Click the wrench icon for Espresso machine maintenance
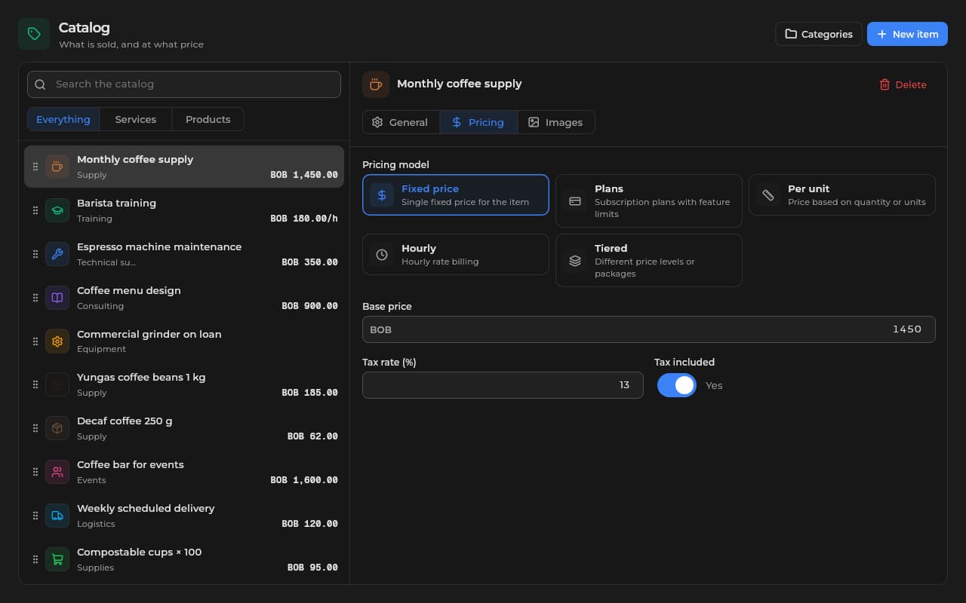 click(57, 254)
